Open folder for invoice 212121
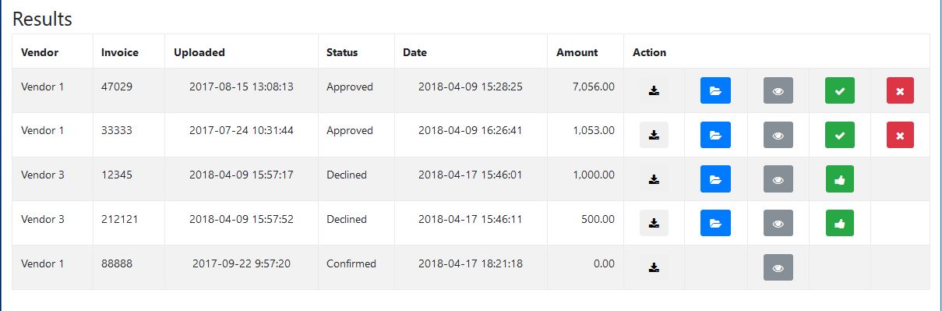 click(715, 223)
